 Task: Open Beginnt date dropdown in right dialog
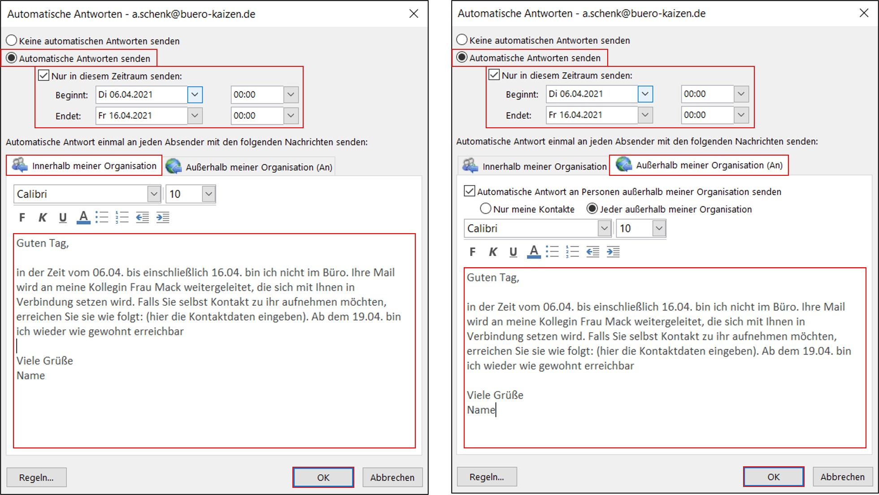coord(645,94)
